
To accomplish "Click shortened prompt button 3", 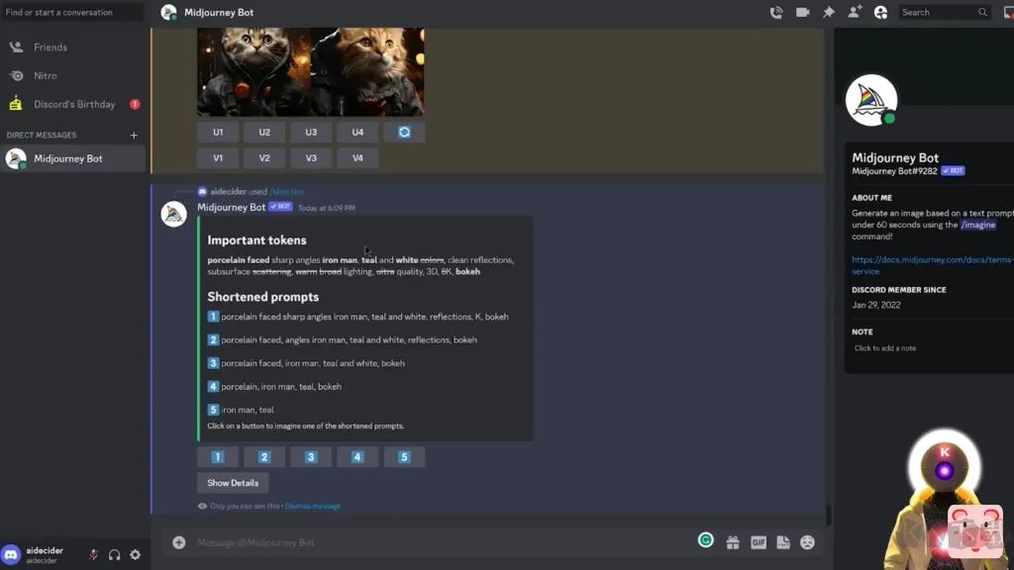I will point(311,457).
